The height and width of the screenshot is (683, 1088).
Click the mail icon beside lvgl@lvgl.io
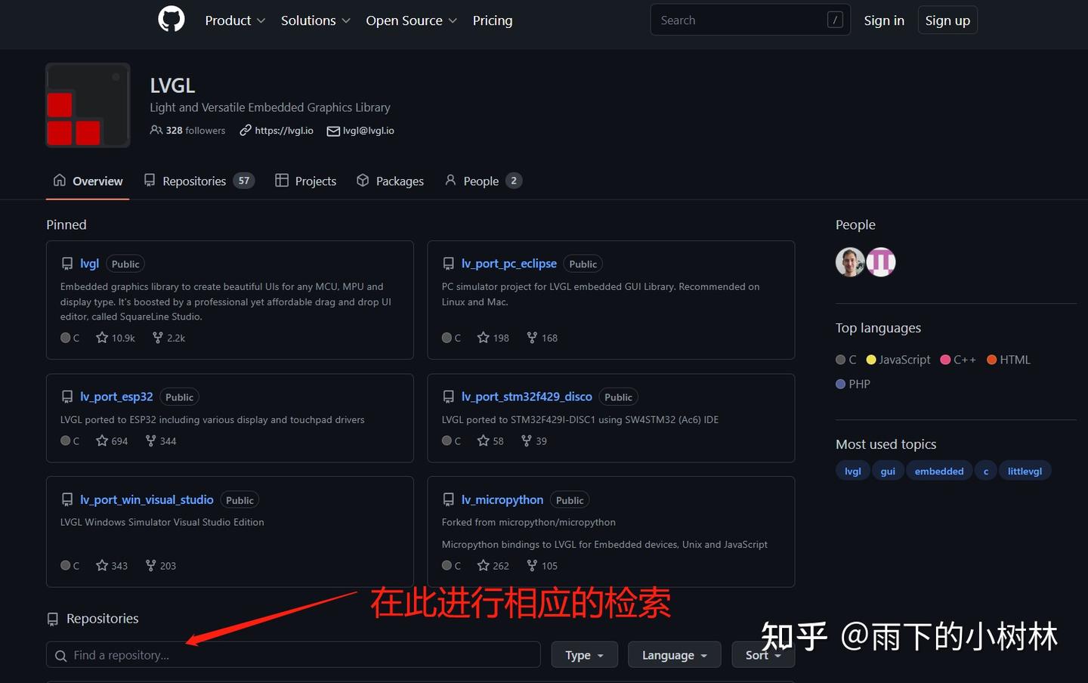(x=333, y=131)
